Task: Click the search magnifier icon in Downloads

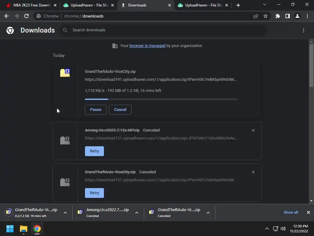Action: pos(65,30)
